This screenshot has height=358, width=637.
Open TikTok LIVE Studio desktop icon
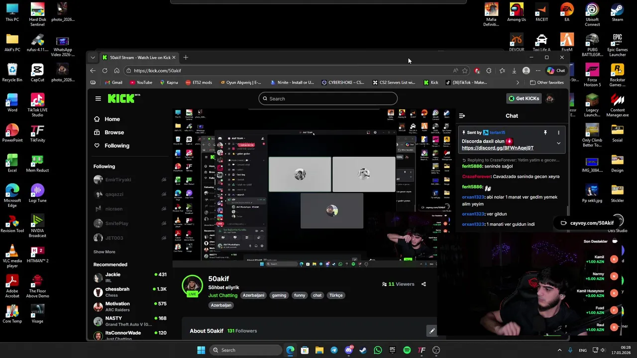click(37, 105)
